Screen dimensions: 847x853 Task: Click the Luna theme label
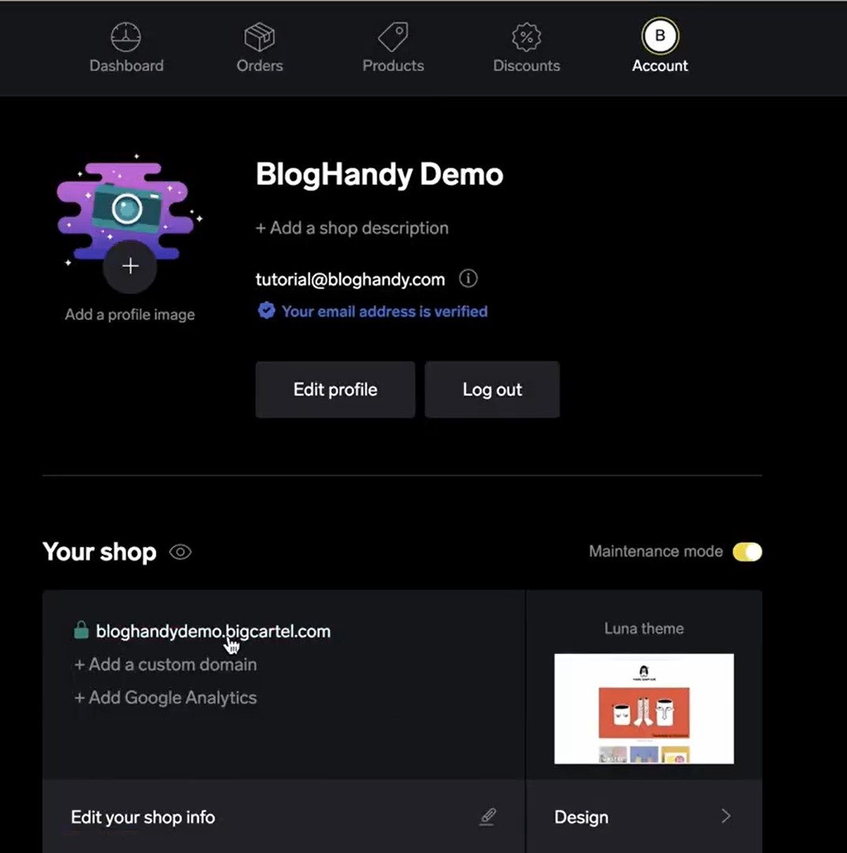pyautogui.click(x=643, y=629)
